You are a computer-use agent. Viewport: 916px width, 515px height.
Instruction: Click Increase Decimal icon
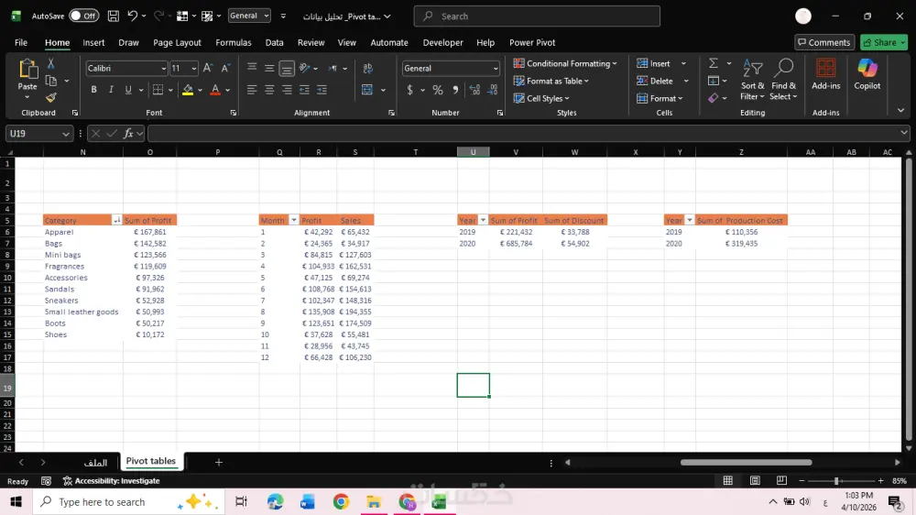[474, 90]
